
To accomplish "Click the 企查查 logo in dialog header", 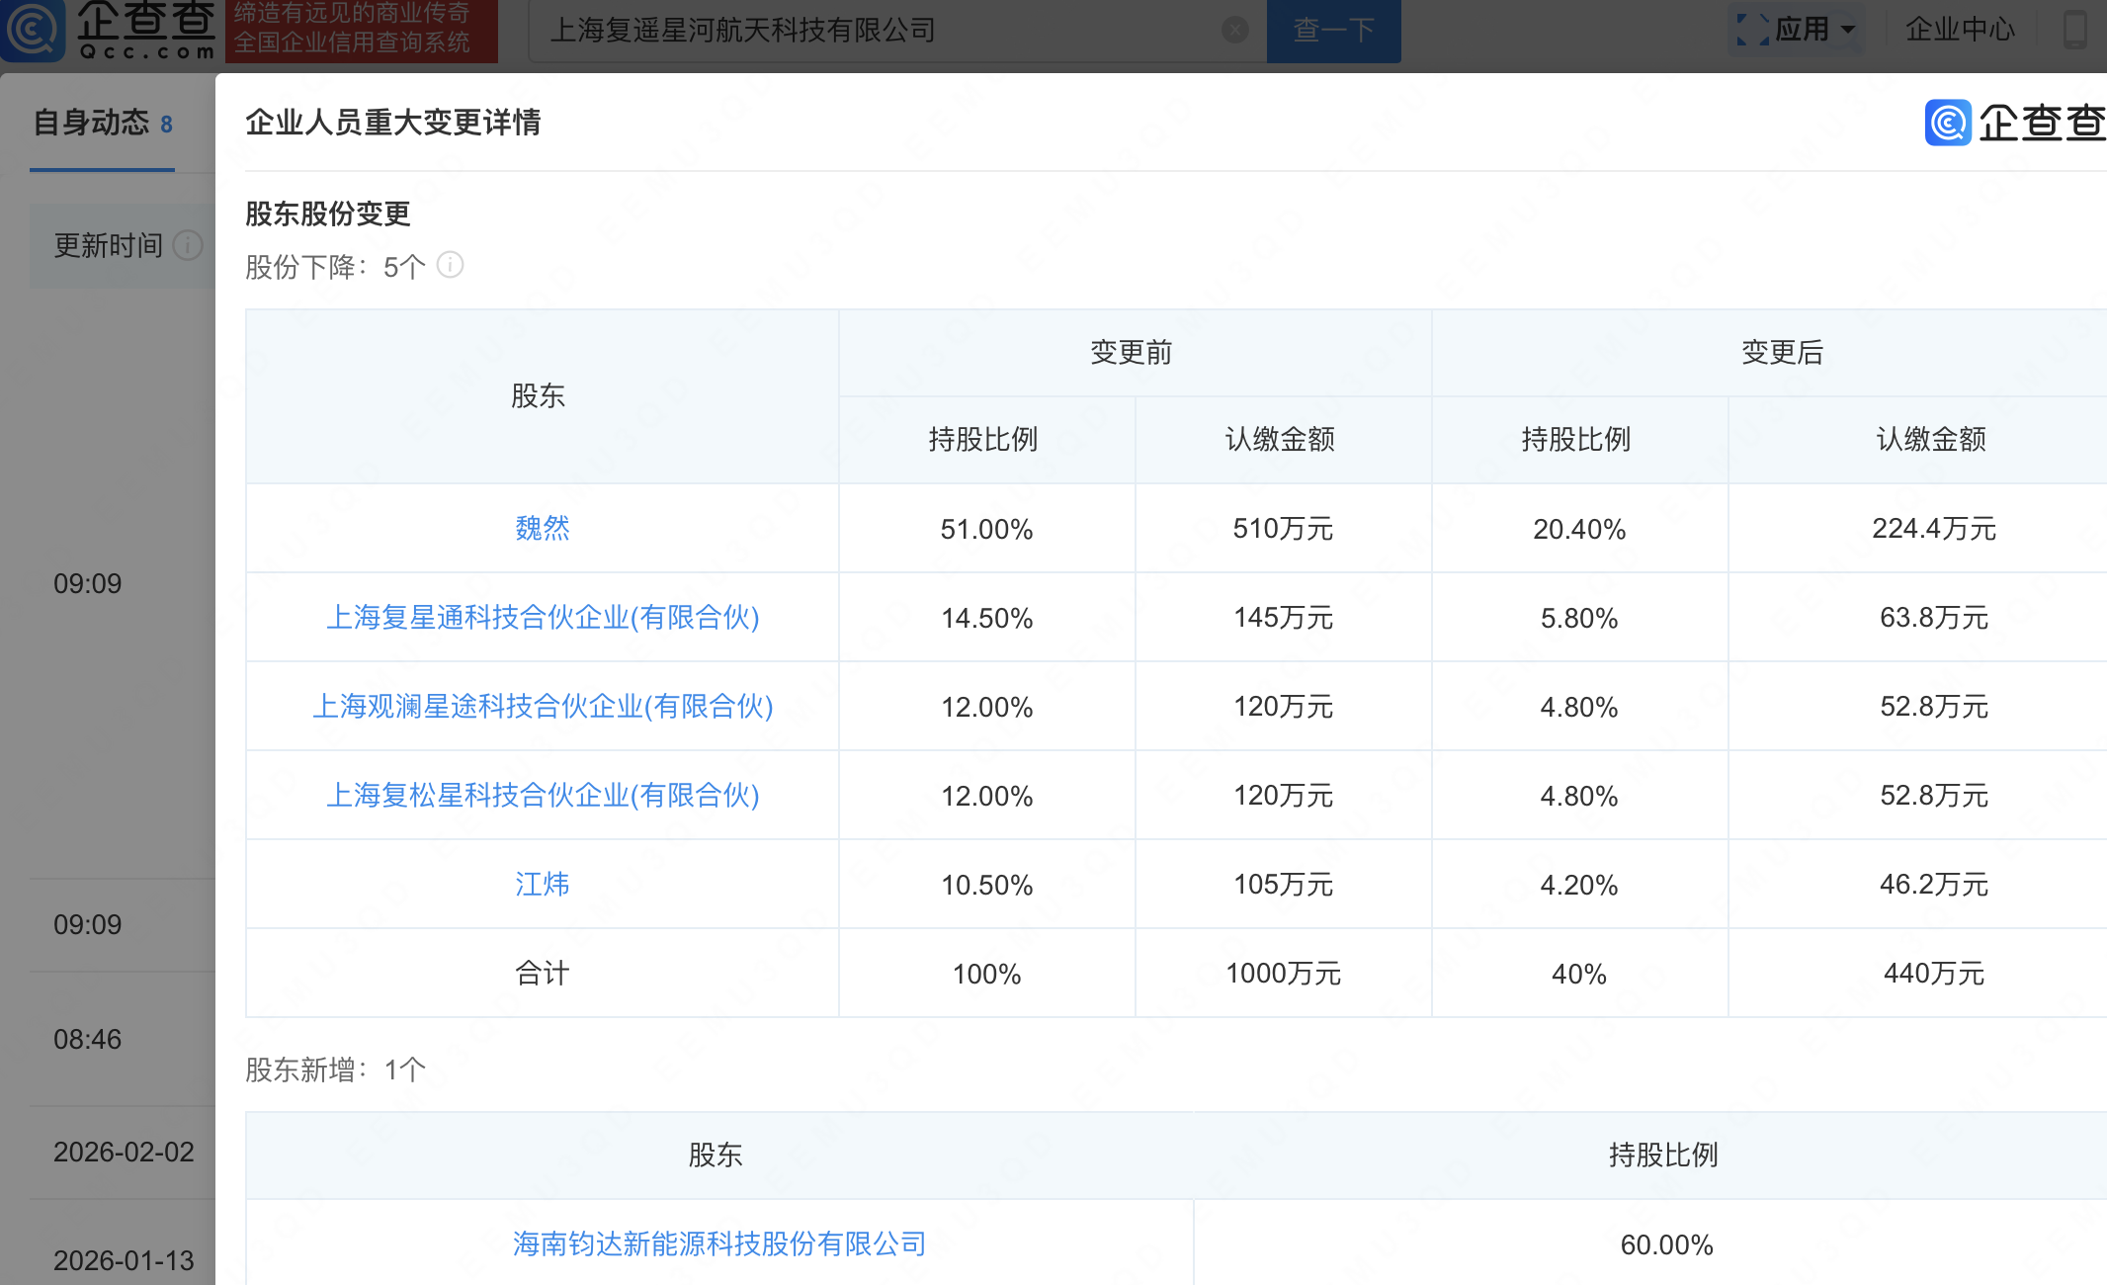I will (x=2014, y=123).
